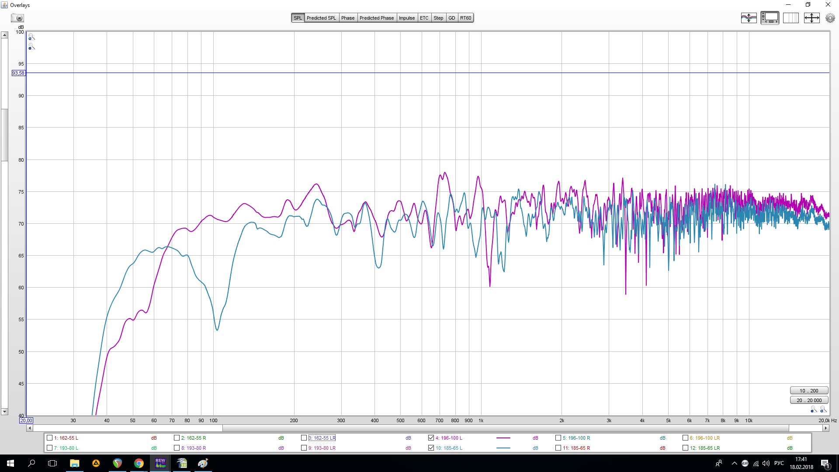Click the capture graph camera icon
Viewport: 839px width, 472px height.
[18, 18]
